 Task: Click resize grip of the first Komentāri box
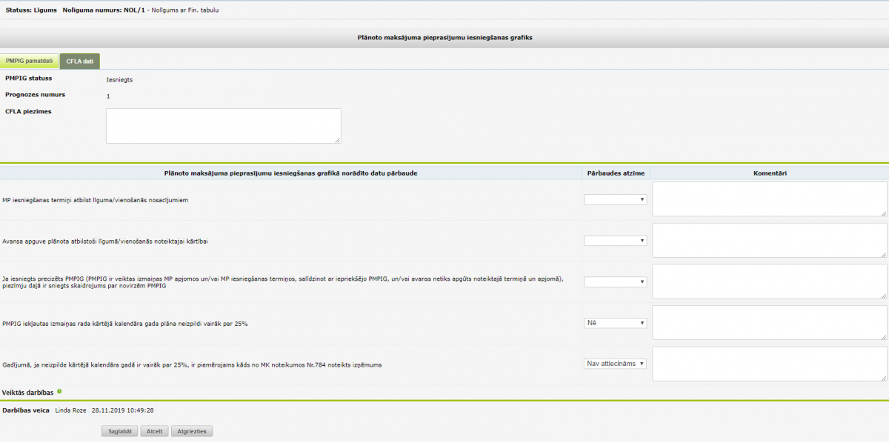pyautogui.click(x=884, y=213)
